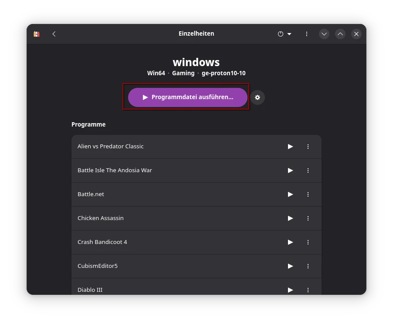
Task: Open Chicken Assassin three-dot menu
Action: point(308,218)
